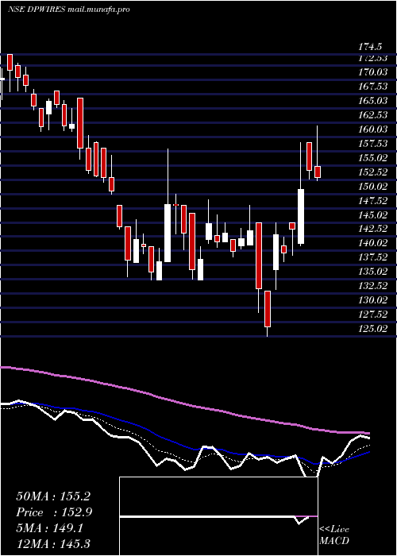
Task: Click the 130.02 price level label
Action: coord(375,300)
